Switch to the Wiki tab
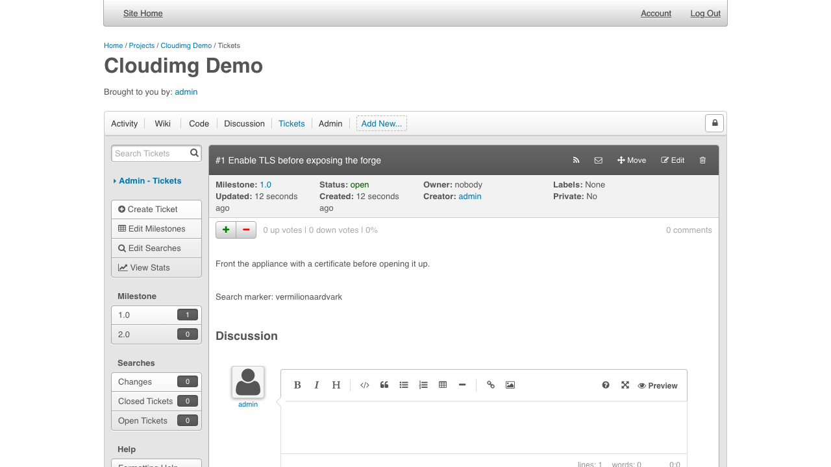Screen dimensions: 831x467 (162, 123)
